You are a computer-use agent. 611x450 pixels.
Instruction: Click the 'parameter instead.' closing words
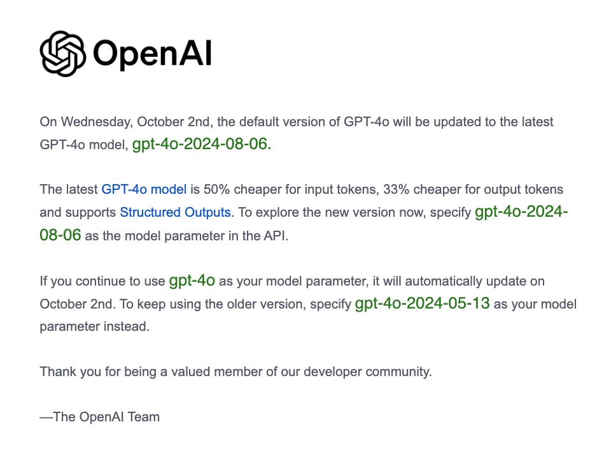[x=95, y=326]
